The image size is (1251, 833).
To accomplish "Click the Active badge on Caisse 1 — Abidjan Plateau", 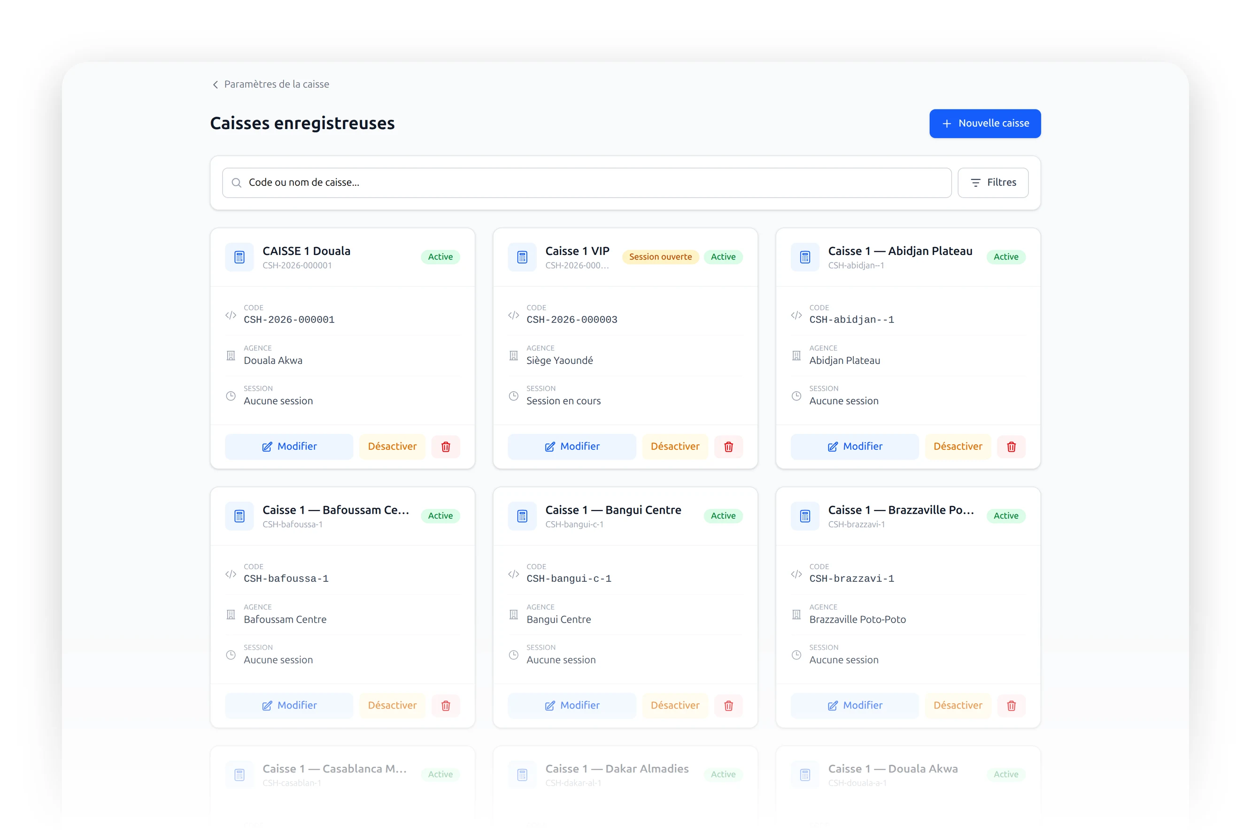I will coord(1005,256).
